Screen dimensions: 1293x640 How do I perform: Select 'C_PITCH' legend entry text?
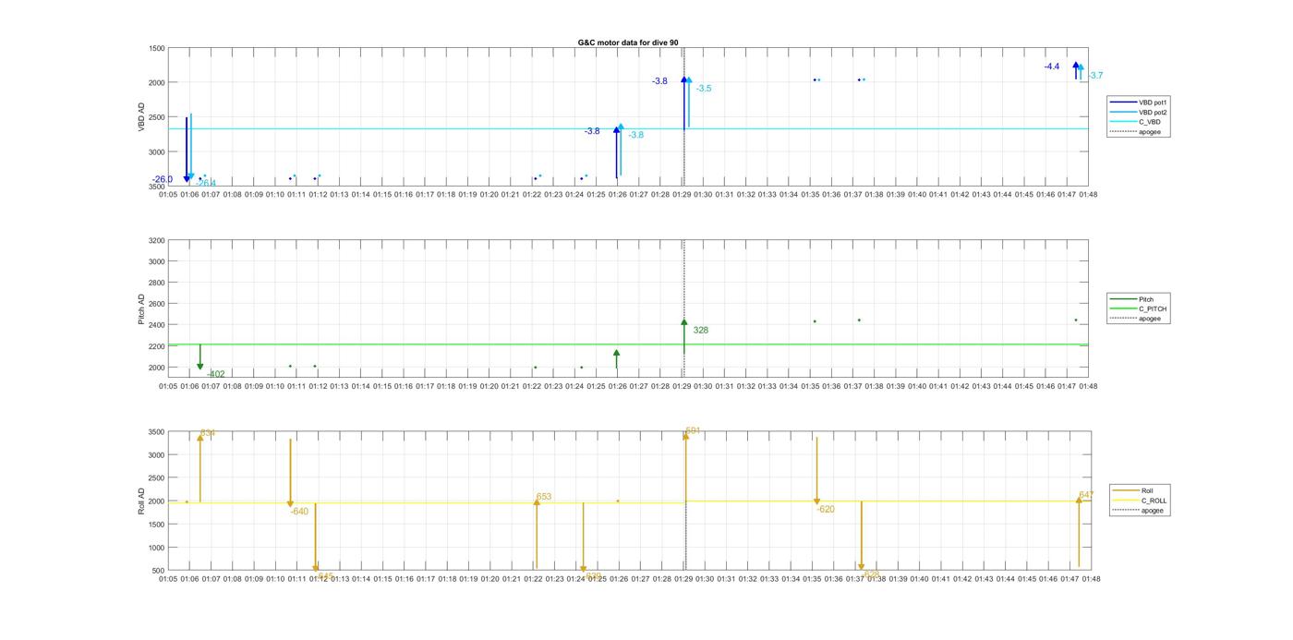pyautogui.click(x=1153, y=308)
